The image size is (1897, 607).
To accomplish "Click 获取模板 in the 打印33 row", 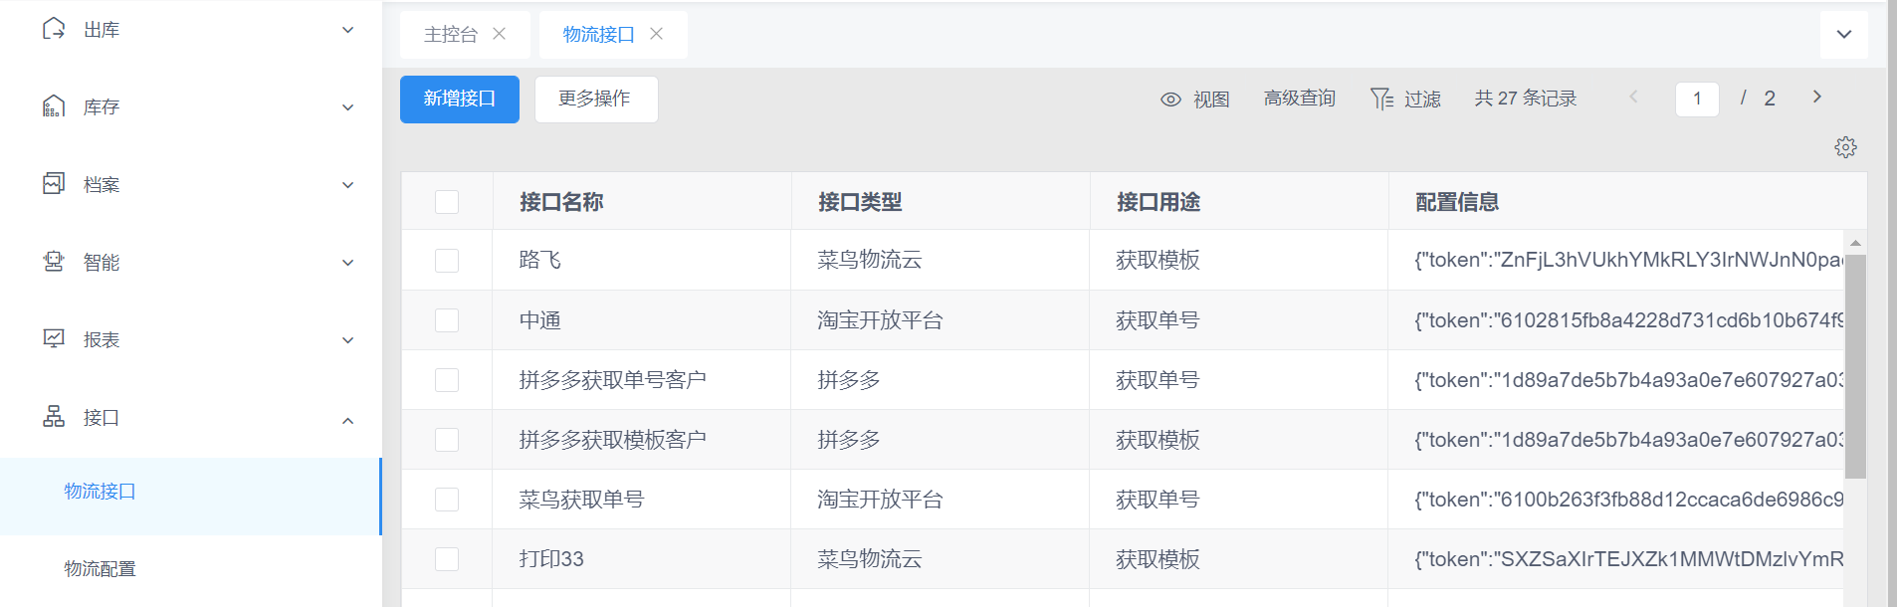I will pyautogui.click(x=1159, y=559).
